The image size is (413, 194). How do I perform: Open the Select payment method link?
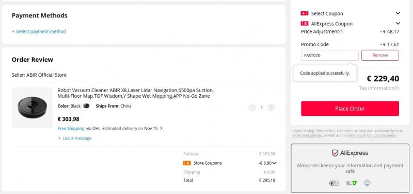[x=39, y=31]
